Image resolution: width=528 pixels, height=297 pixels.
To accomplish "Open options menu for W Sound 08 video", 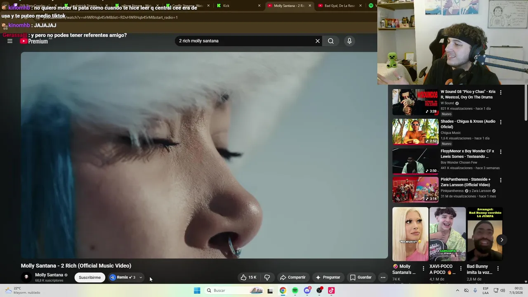I will (x=501, y=92).
